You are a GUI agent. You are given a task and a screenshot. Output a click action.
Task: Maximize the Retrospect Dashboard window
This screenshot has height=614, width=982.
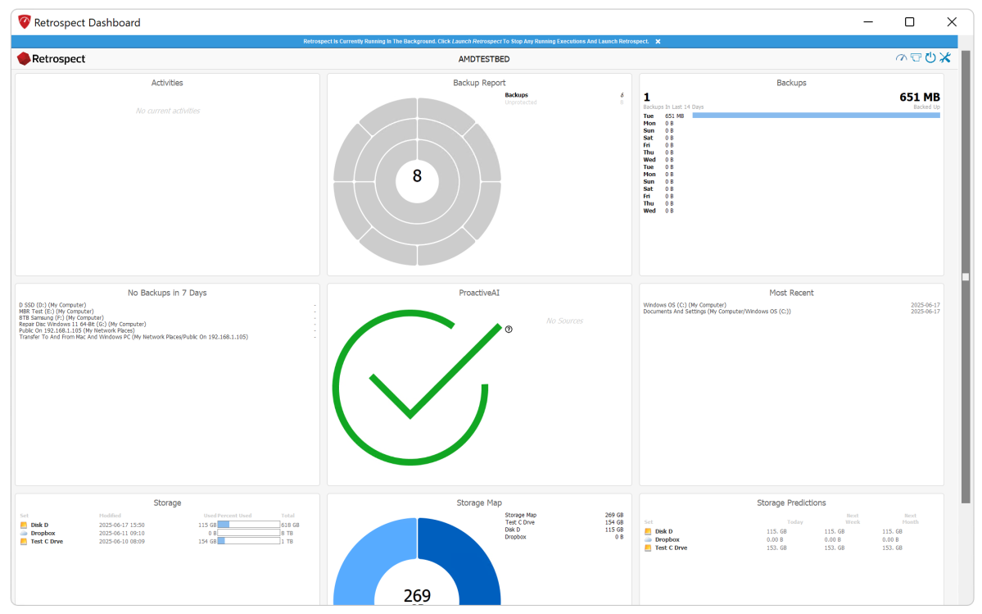pos(909,22)
